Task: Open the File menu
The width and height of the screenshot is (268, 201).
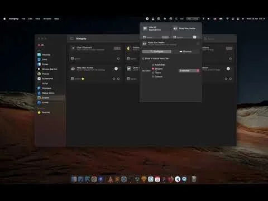Action: 23,18
